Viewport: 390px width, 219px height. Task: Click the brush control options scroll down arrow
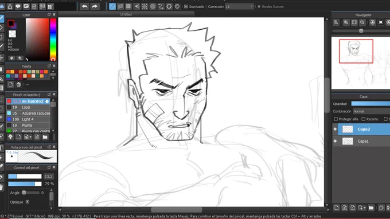[x=52, y=208]
